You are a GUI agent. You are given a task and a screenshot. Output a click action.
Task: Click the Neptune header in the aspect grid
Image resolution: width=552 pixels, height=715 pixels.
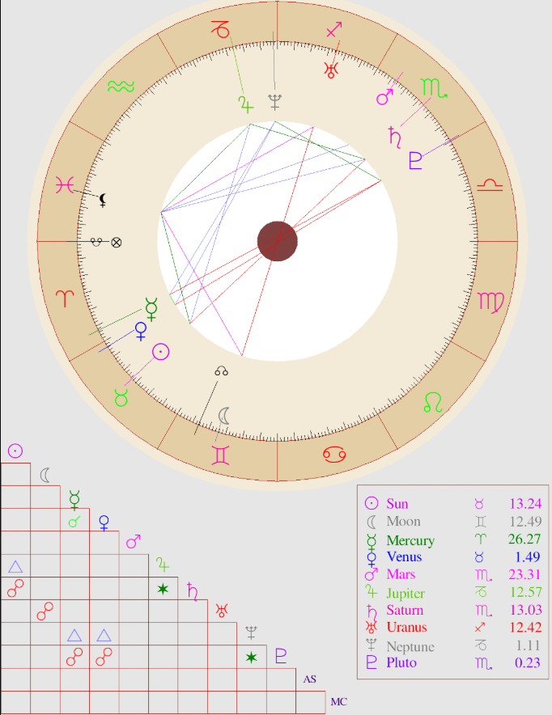tap(251, 632)
